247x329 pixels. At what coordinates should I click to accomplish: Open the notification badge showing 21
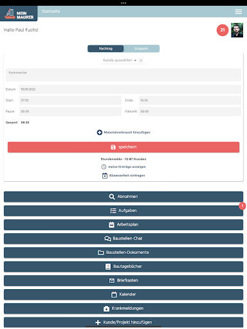pos(223,30)
